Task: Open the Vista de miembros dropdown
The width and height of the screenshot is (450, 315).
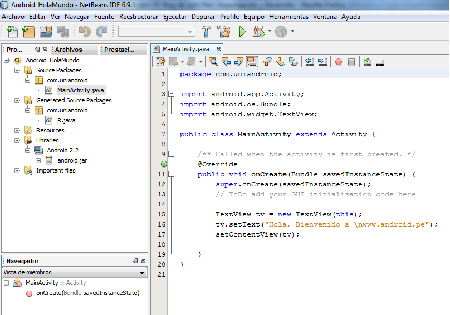Action: click(143, 273)
